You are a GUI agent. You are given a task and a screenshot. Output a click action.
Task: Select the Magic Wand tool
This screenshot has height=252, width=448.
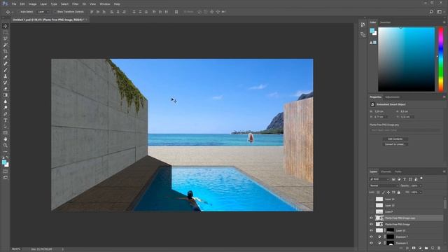click(x=6, y=45)
